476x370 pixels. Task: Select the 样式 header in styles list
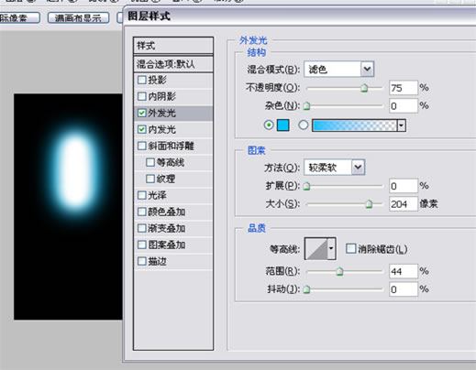[173, 46]
